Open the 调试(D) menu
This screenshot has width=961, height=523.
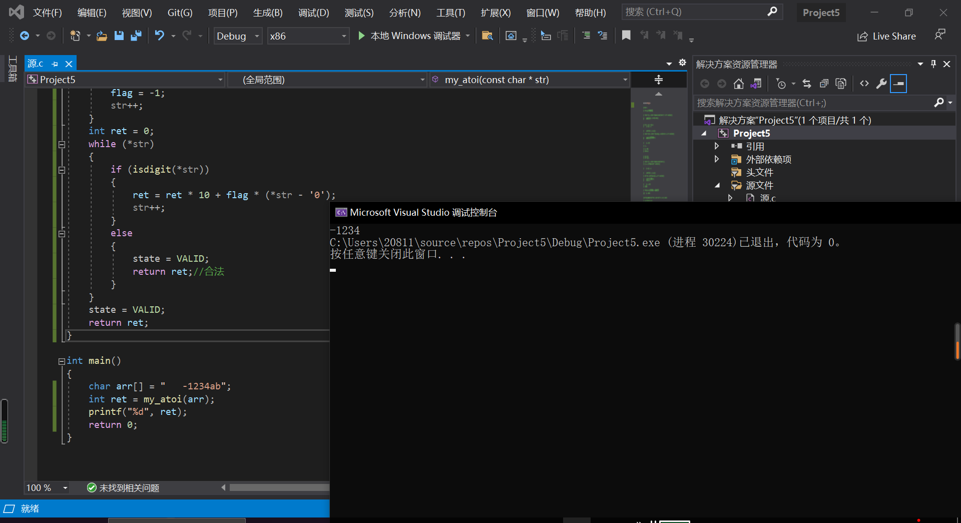313,13
